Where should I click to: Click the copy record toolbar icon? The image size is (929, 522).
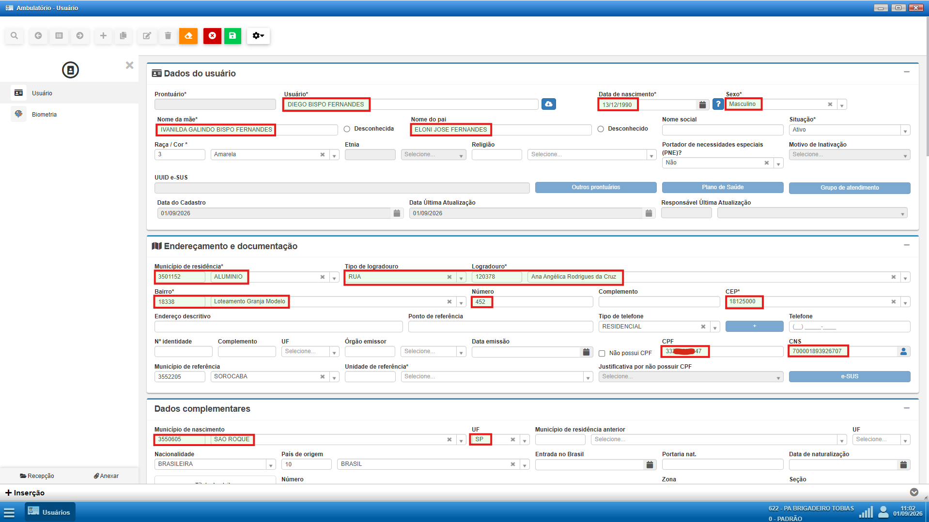(x=124, y=36)
